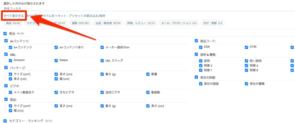Viewport: 295px width, 123px height.
Task: Uncheck the 商品 96/96 section checkbox
Action: click(5, 33)
